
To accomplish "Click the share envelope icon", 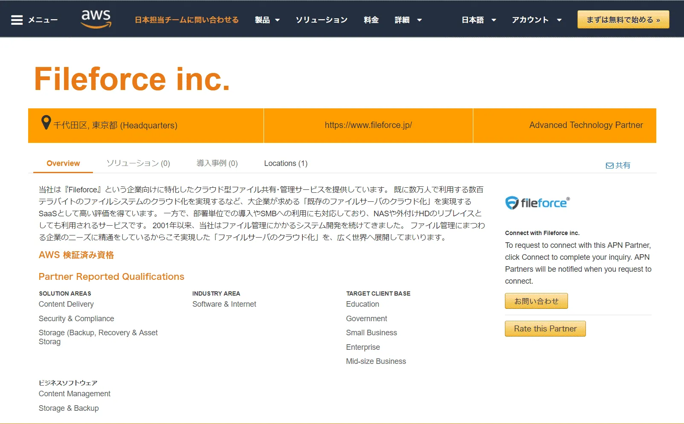I will point(610,166).
